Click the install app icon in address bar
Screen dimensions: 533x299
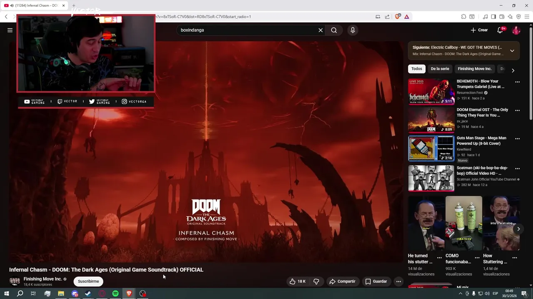pyautogui.click(x=378, y=17)
